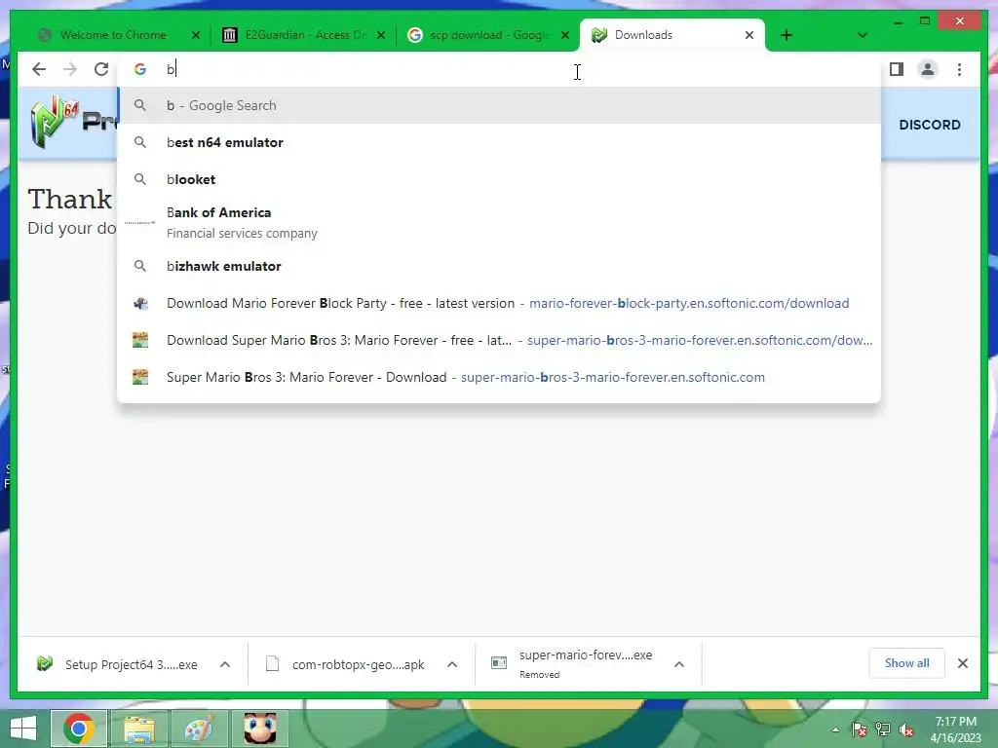The width and height of the screenshot is (998, 748).
Task: Show hidden system tray icons
Action: coord(835,729)
